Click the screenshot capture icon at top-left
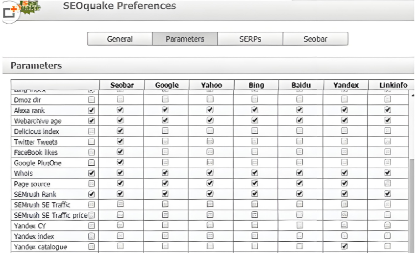Screen dimensions: 417x253 click(10, 12)
